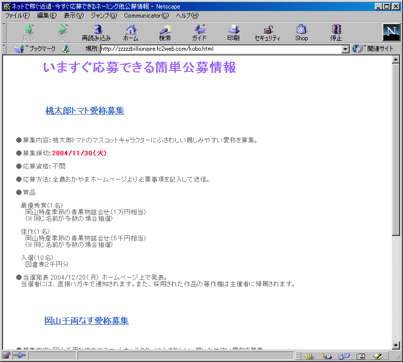The height and width of the screenshot is (362, 403).
Task: Open the 検索 search tool
Action: [x=165, y=33]
